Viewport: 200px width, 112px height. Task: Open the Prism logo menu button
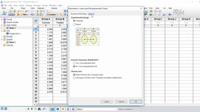[x=4, y=13]
